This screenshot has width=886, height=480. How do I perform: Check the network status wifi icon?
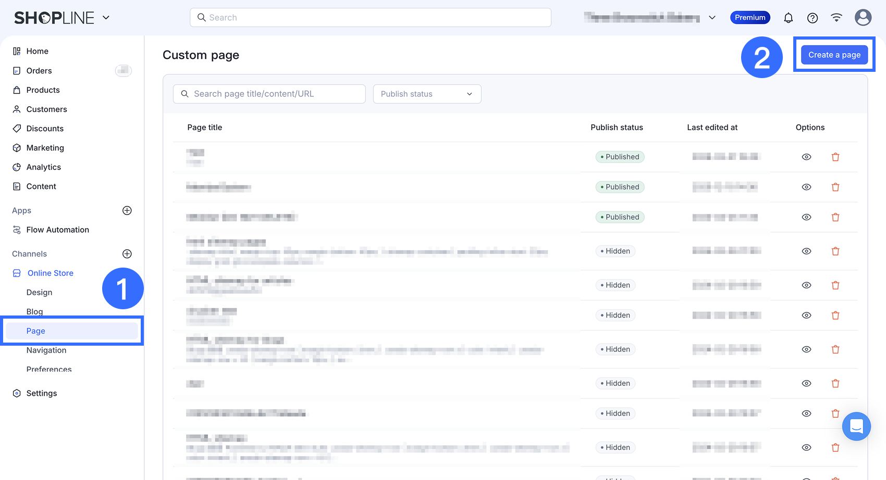tap(836, 18)
